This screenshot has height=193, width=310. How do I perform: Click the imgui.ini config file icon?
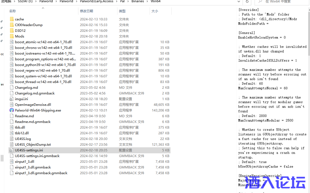(x=12, y=99)
